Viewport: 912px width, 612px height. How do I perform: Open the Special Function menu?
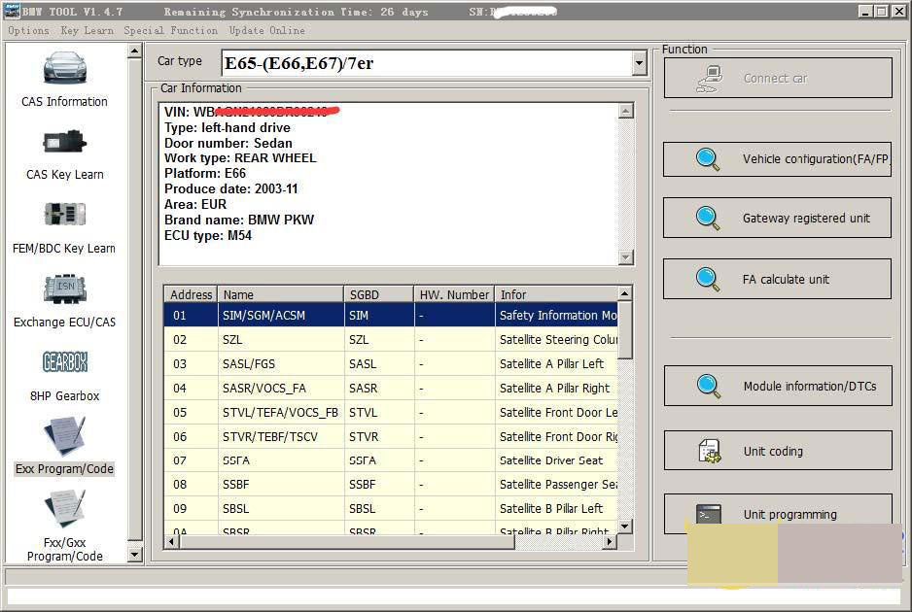170,30
